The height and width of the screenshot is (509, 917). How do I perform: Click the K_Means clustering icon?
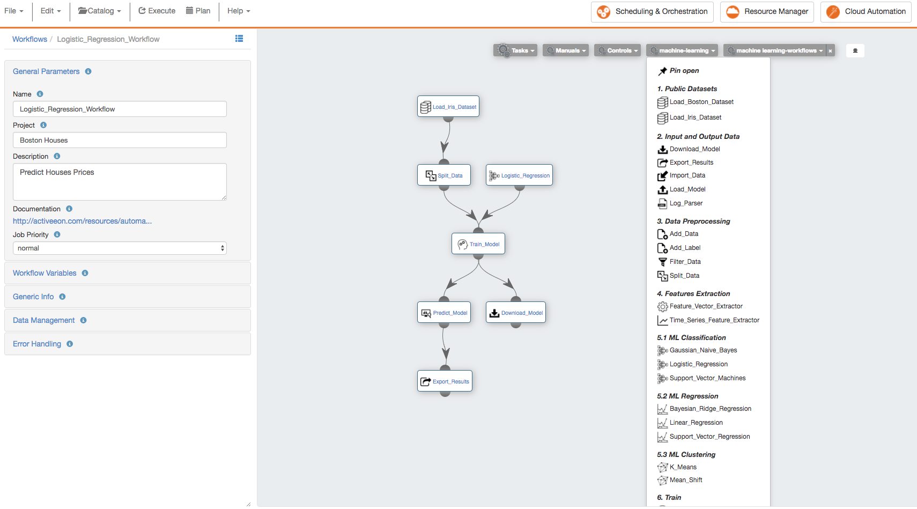point(663,467)
